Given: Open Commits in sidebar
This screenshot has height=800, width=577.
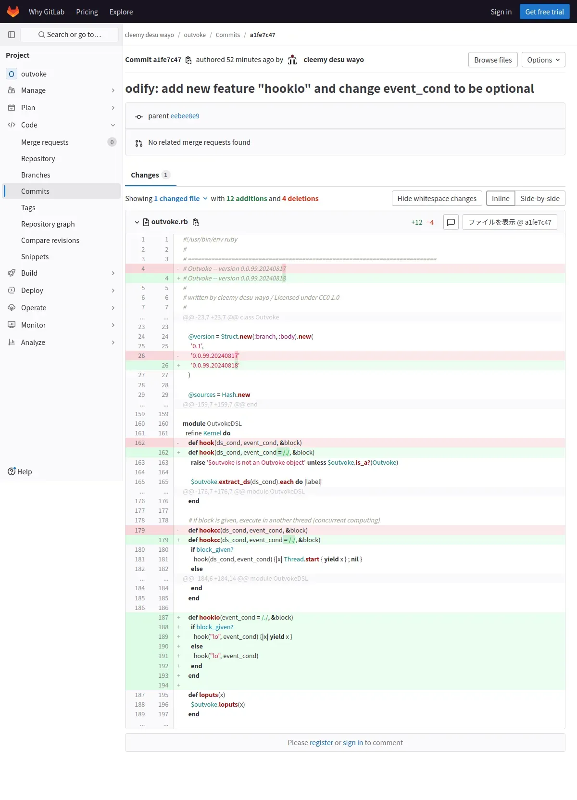Looking at the screenshot, I should click(x=62, y=191).
